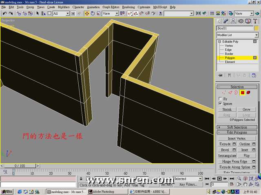Click the Quick Render teapot icon
Viewport: 261px width, 195px height.
(257, 13)
